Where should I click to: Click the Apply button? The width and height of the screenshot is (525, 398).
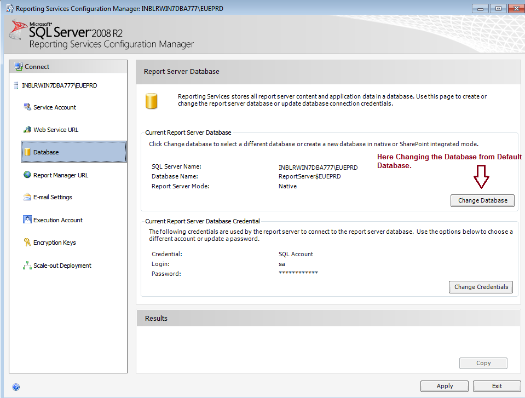445,386
